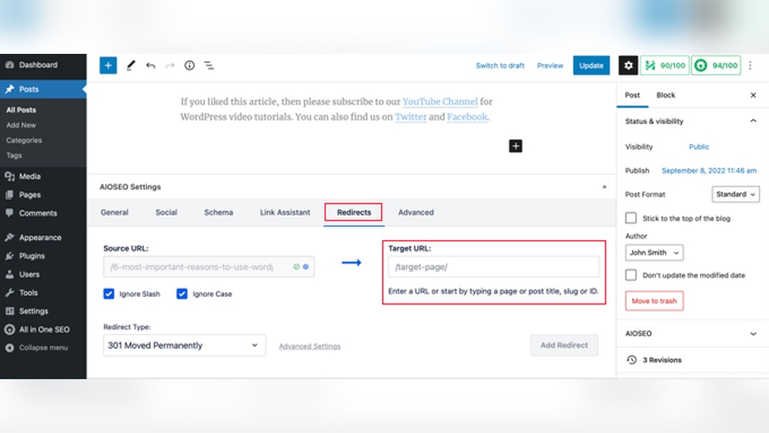Viewport: 769px width, 433px height.
Task: Toggle the Ignore Case checkbox
Action: [x=182, y=294]
